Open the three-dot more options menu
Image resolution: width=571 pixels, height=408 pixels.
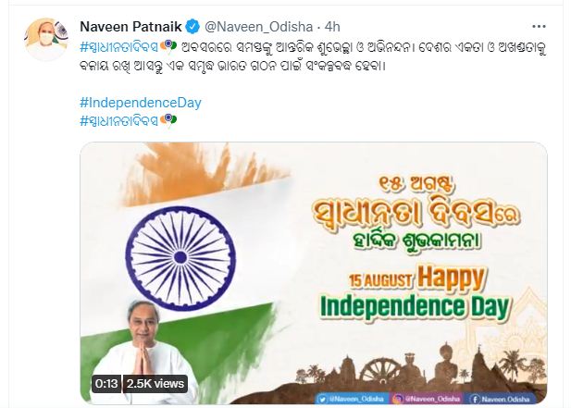(539, 27)
